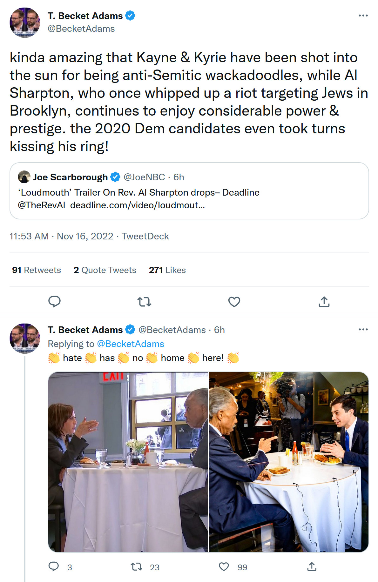Viewport: 378px width, 582px height.
Task: Retweet the main tweet
Action: pyautogui.click(x=144, y=302)
